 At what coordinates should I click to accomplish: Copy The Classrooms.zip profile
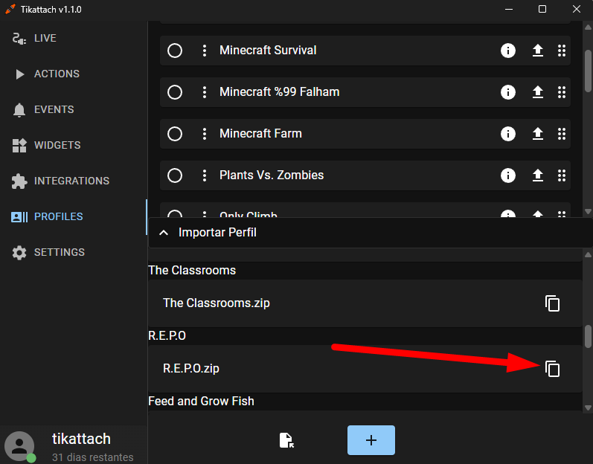click(553, 303)
